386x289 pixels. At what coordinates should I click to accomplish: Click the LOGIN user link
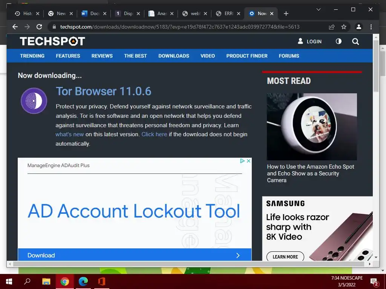coord(310,41)
